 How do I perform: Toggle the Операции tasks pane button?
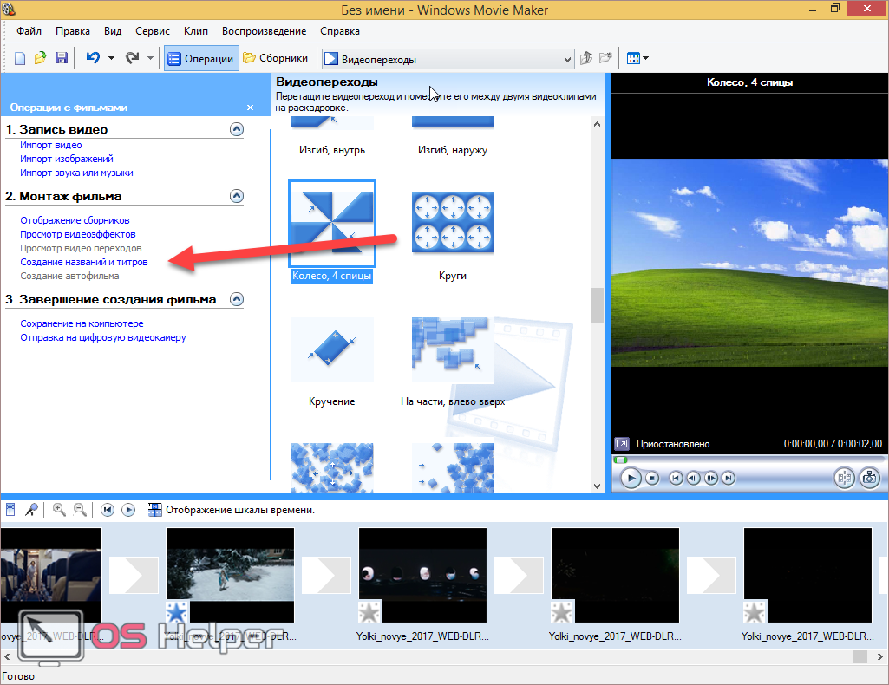click(x=201, y=59)
